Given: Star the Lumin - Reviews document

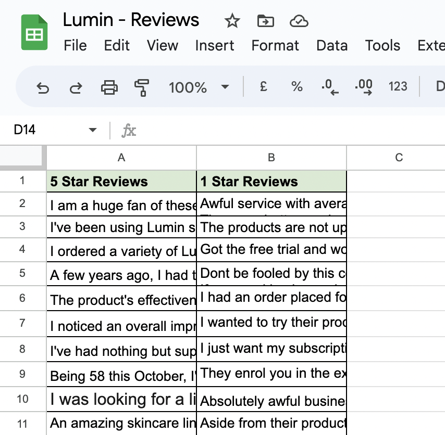Looking at the screenshot, I should click(232, 21).
